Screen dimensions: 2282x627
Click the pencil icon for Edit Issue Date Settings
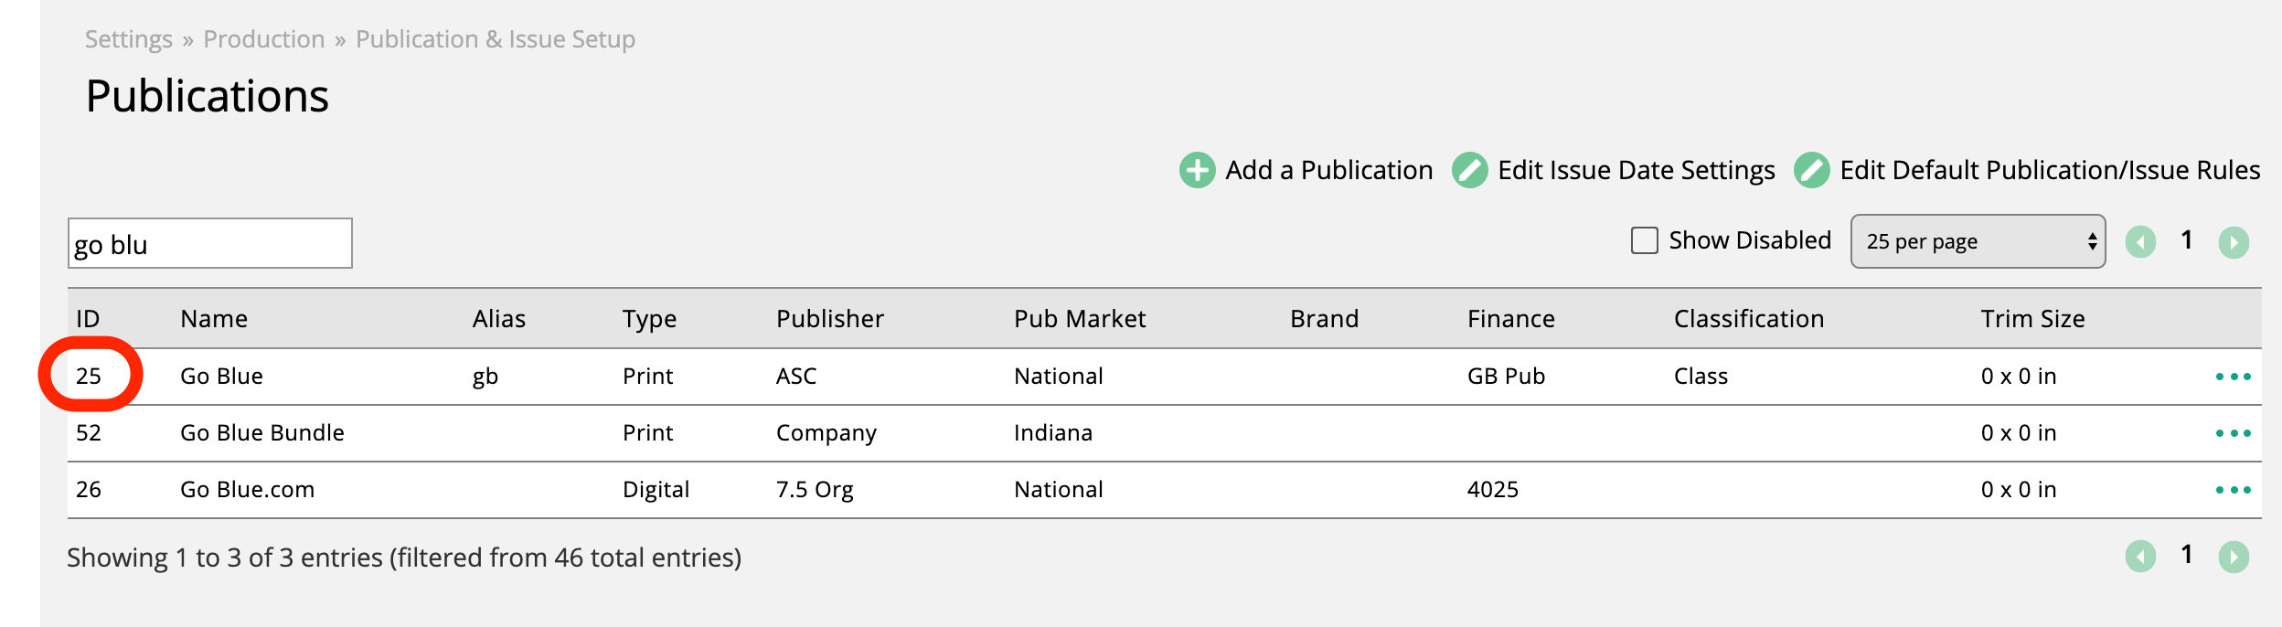(x=1469, y=170)
